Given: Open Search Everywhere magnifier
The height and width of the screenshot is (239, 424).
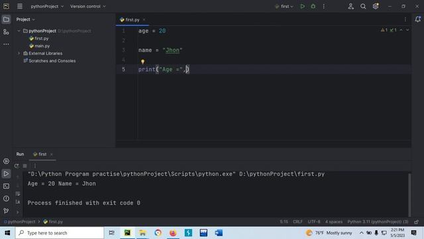Looking at the screenshot, I should click(x=363, y=6).
